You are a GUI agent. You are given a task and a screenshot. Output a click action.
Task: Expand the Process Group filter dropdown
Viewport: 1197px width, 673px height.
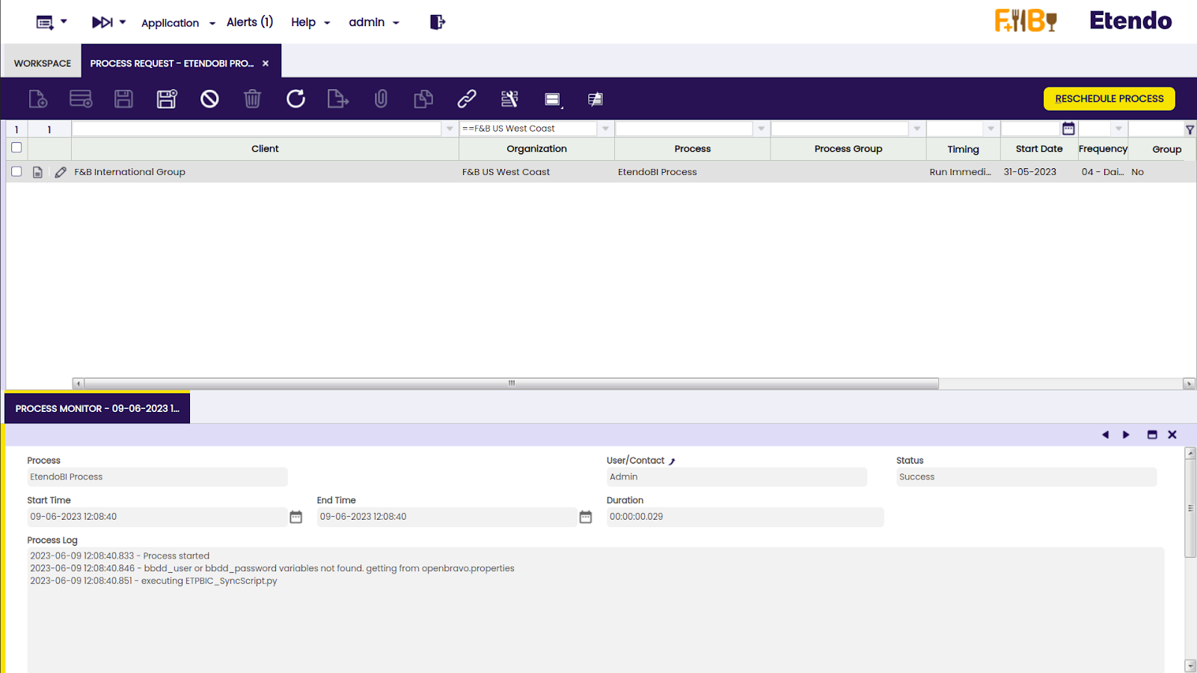pyautogui.click(x=916, y=129)
